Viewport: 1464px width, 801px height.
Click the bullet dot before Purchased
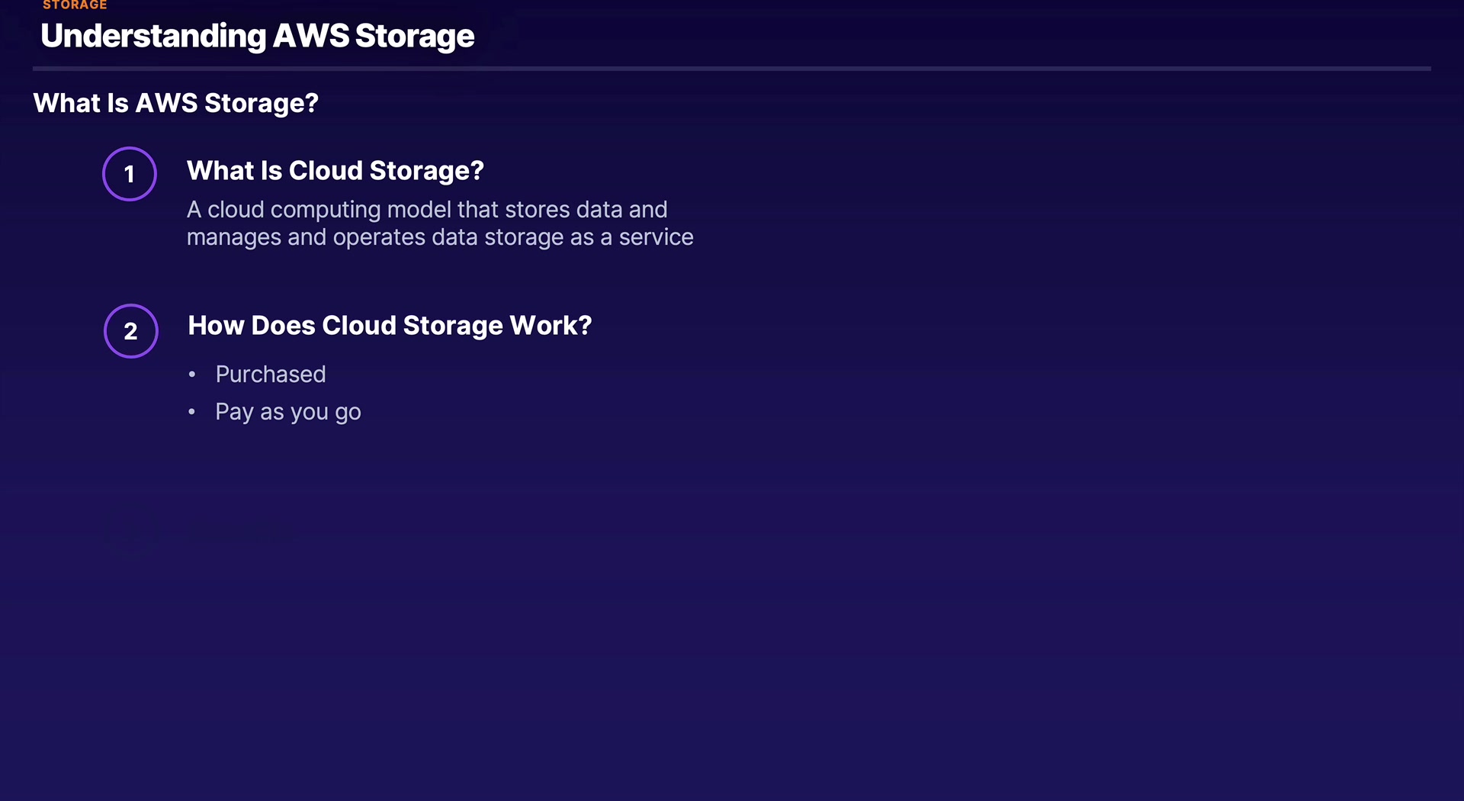coord(192,375)
